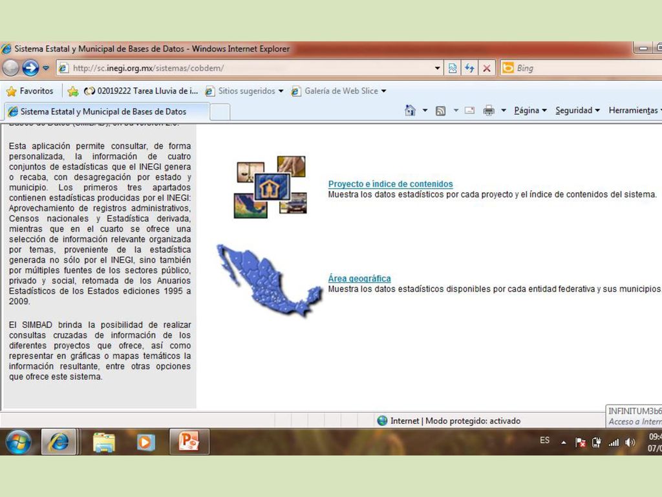This screenshot has width=662, height=497.
Task: Open Área geográfica link
Action: (x=359, y=278)
